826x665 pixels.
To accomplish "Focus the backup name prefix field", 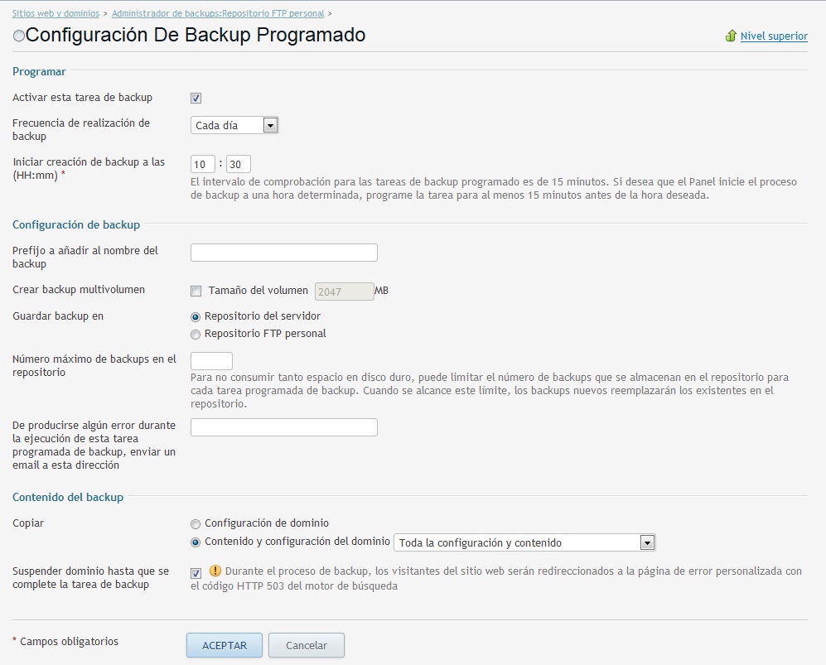I will tap(284, 253).
